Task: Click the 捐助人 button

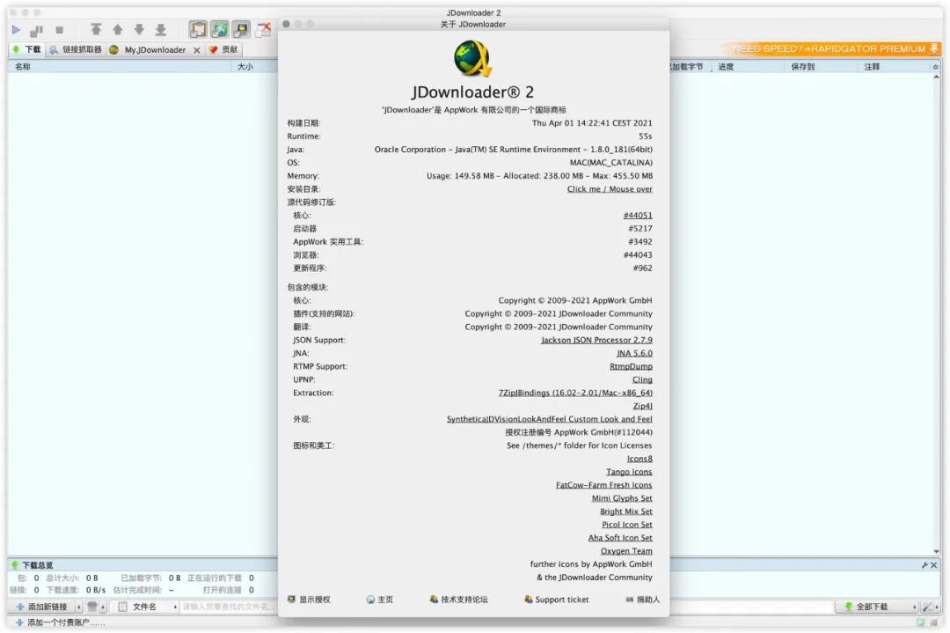Action: 643,600
